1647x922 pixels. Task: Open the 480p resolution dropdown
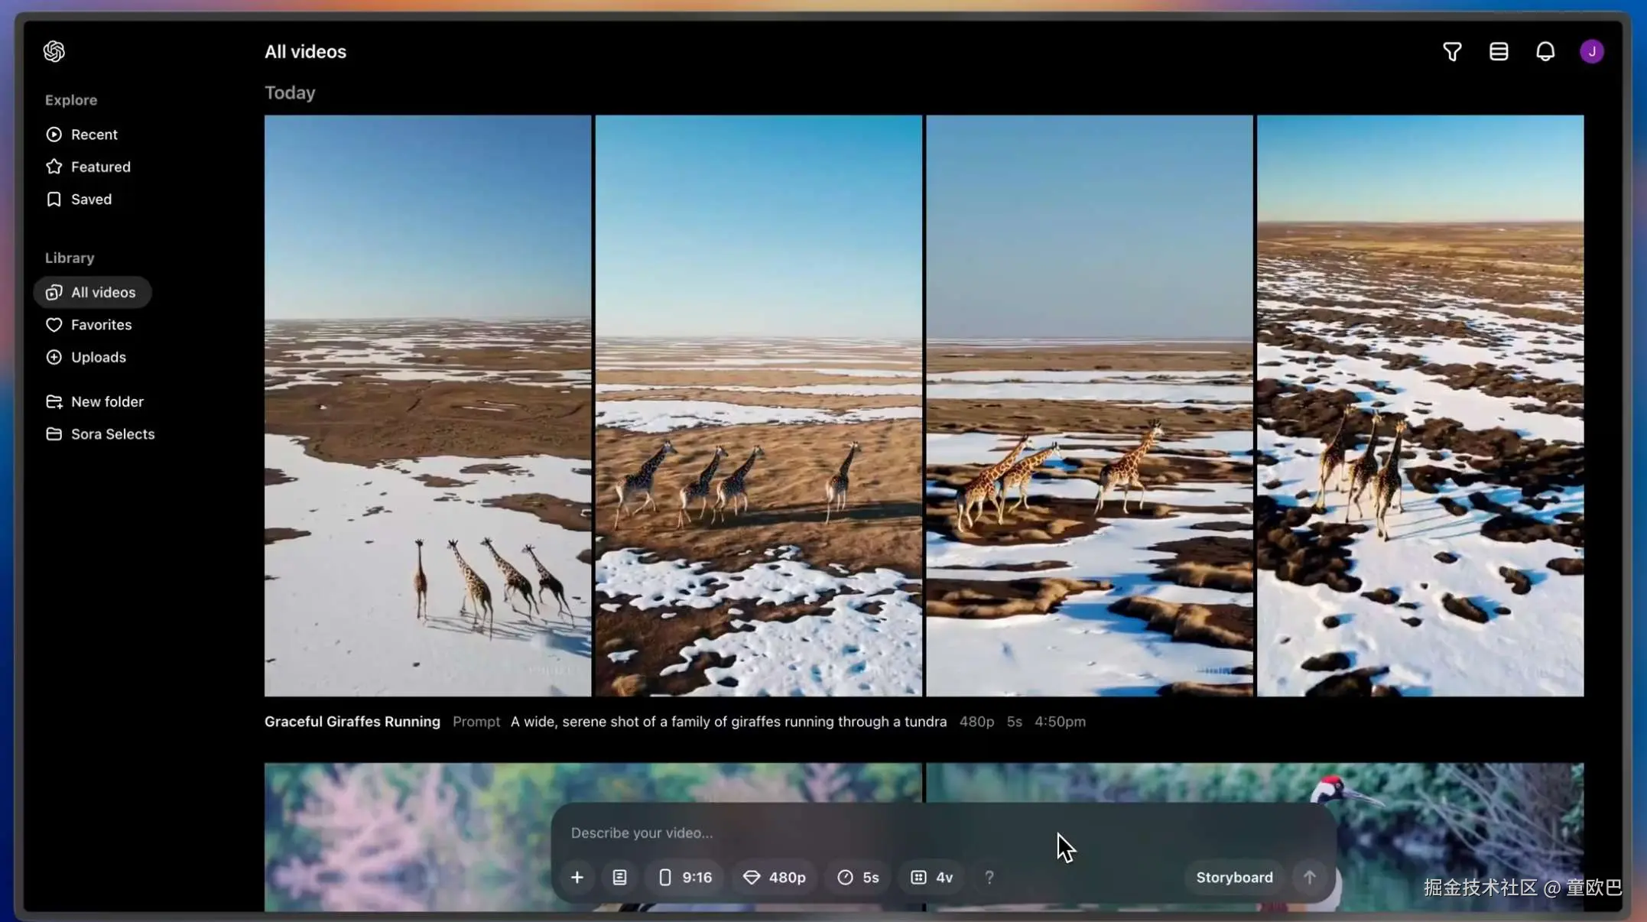pos(775,877)
